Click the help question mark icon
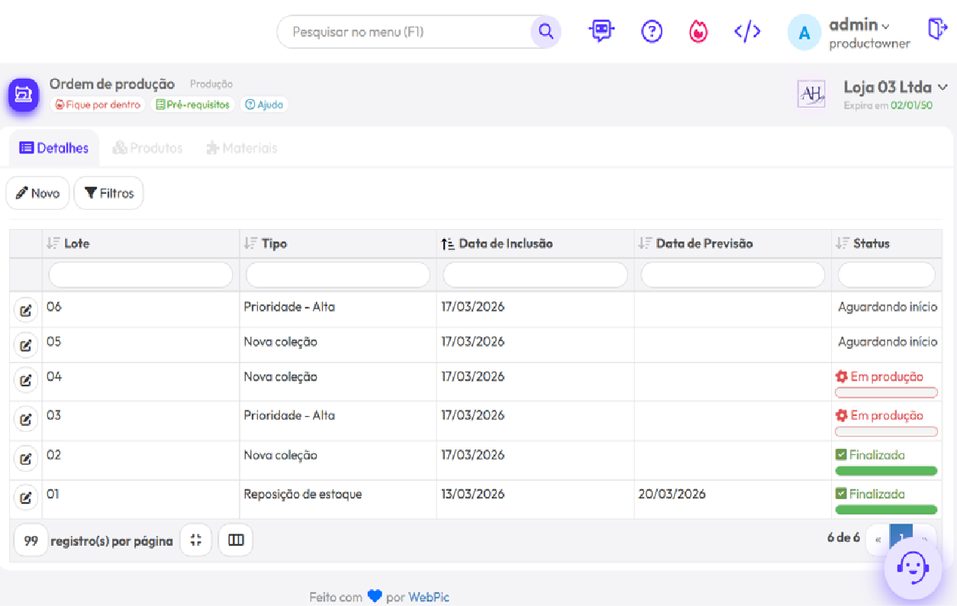The height and width of the screenshot is (606, 957). [x=651, y=31]
